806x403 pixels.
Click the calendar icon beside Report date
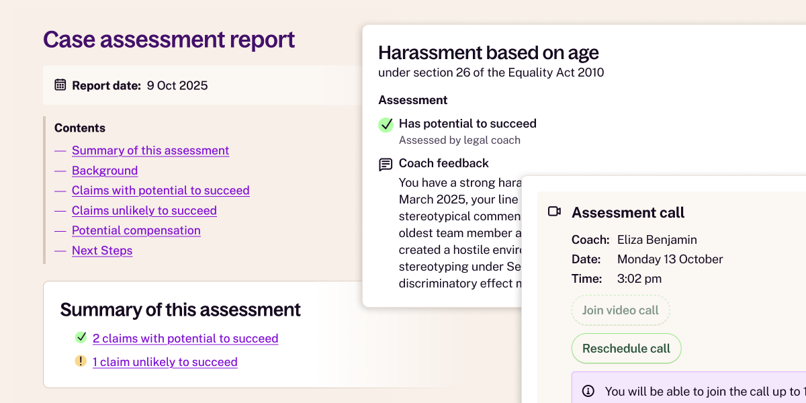click(60, 85)
